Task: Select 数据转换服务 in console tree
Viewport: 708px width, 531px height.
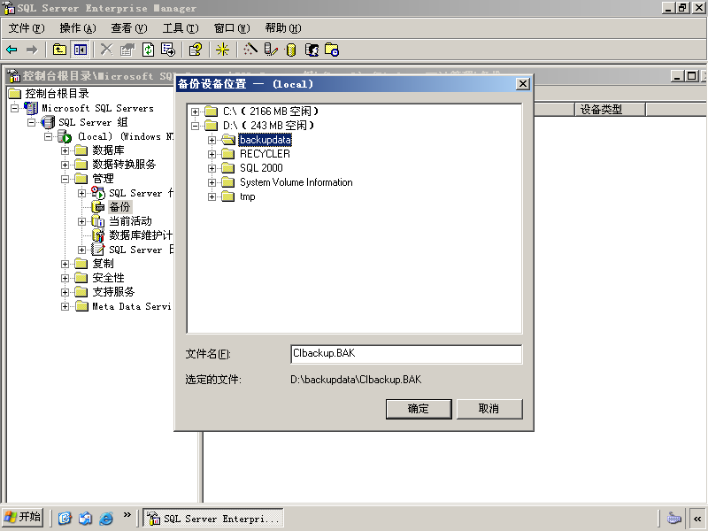Action: tap(124, 165)
